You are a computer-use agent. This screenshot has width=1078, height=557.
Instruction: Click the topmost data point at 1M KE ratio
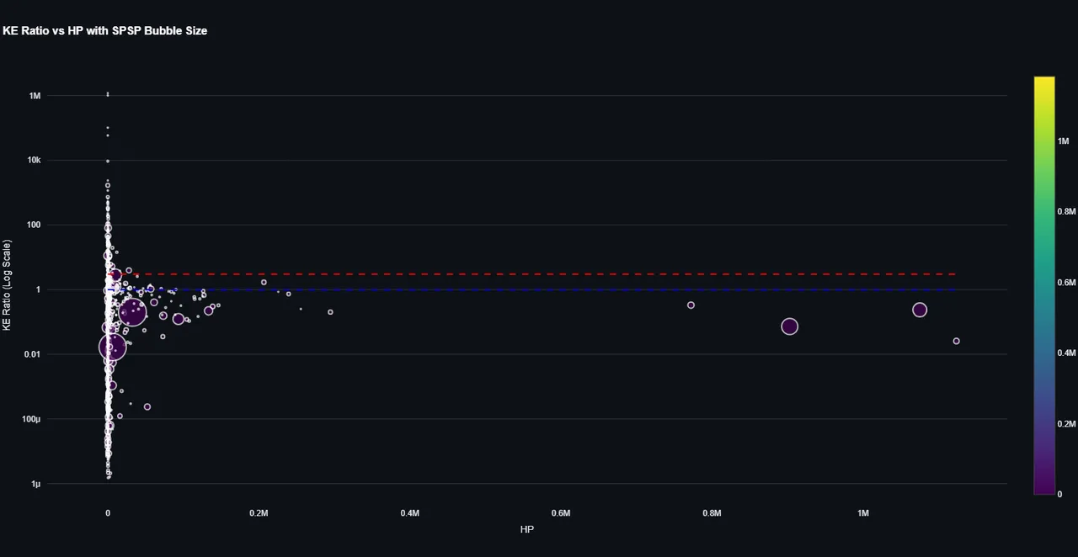[108, 94]
